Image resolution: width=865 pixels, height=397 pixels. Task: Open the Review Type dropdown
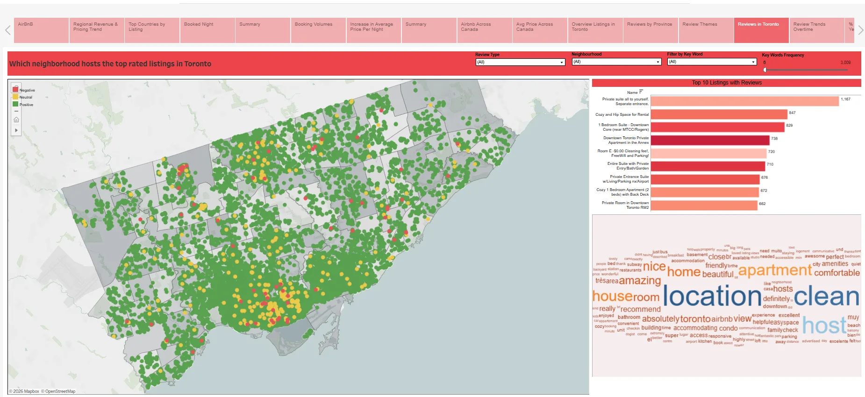[520, 62]
